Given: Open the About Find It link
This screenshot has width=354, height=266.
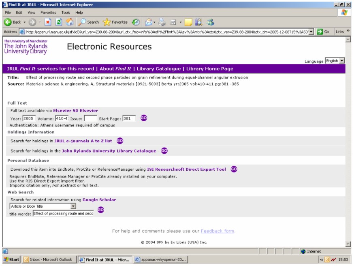Looking at the screenshot, I should point(115,69).
